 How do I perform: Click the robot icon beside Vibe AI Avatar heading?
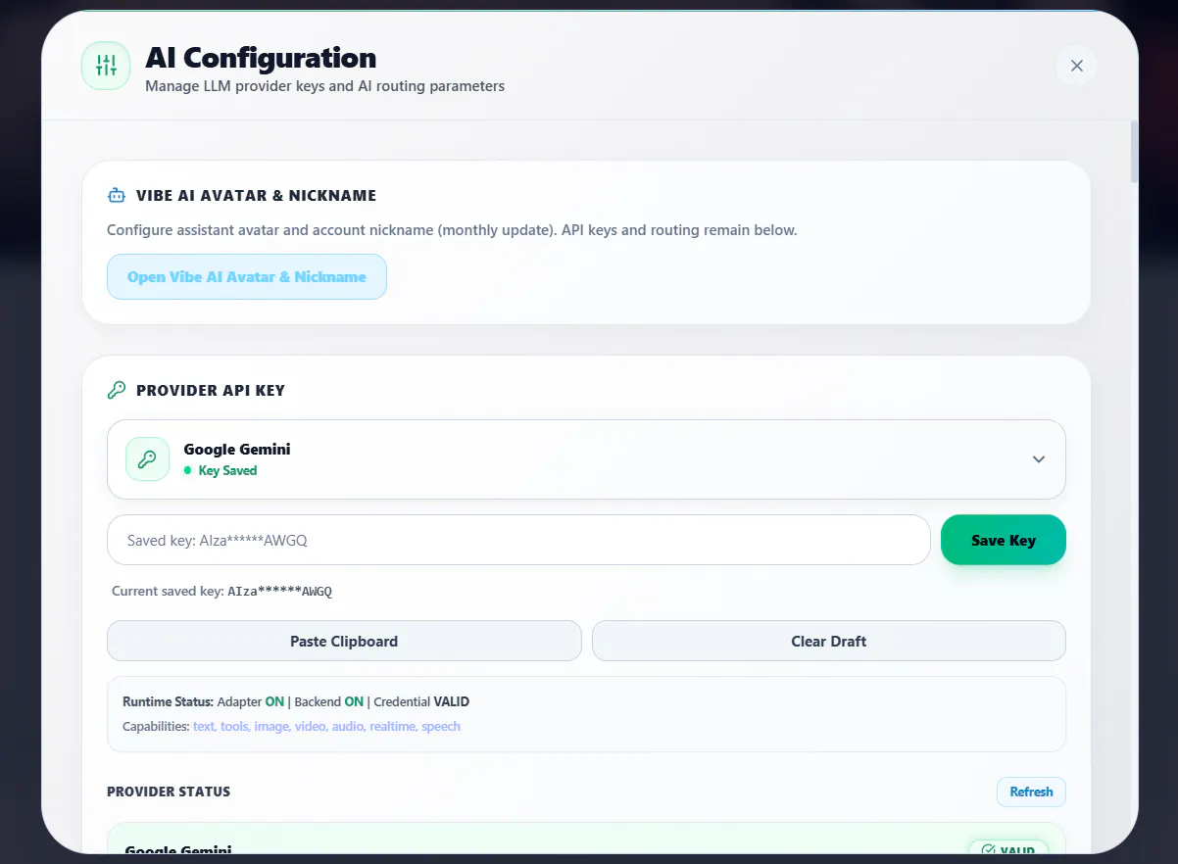tap(117, 195)
